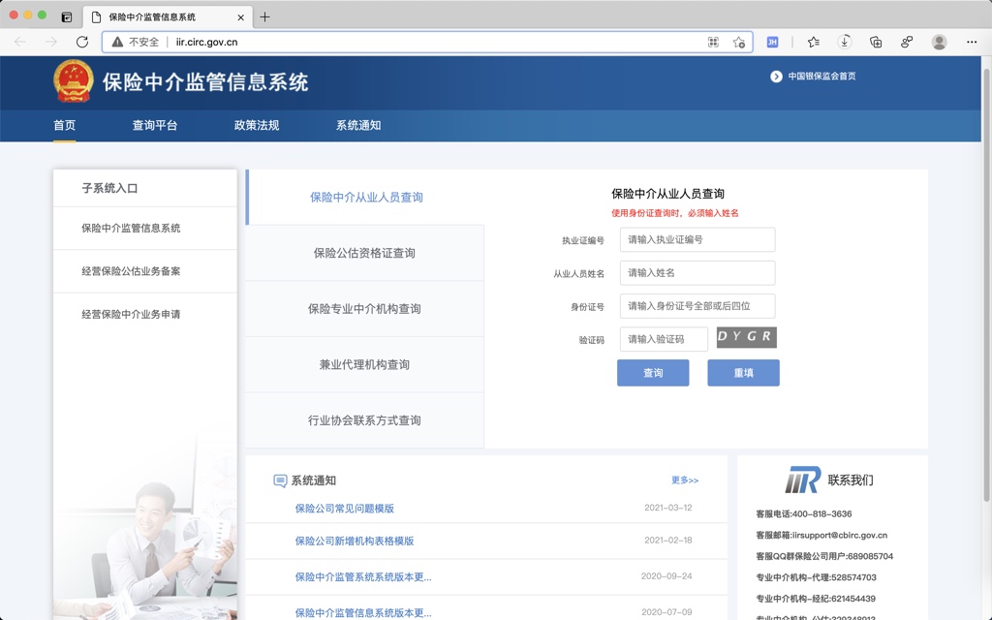The height and width of the screenshot is (620, 992).
Task: Click the 更多>> link in notices
Action: (x=685, y=480)
